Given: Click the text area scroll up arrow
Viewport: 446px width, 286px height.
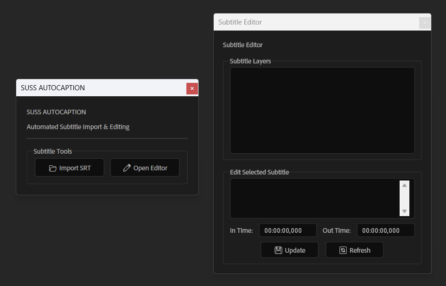Looking at the screenshot, I should [404, 185].
